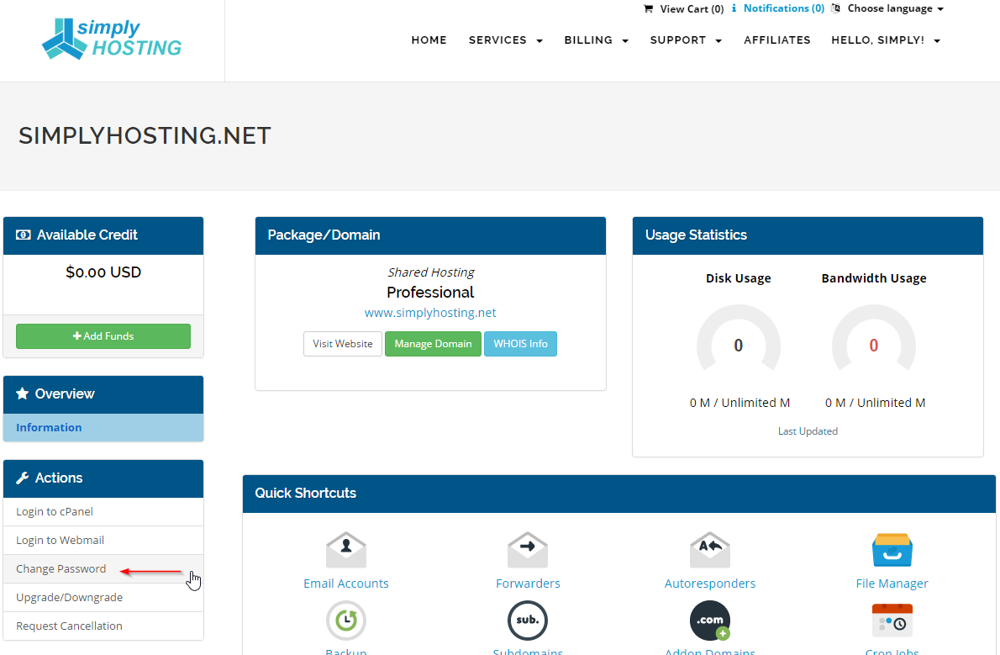
Task: Expand the Services dropdown menu
Action: coord(506,40)
